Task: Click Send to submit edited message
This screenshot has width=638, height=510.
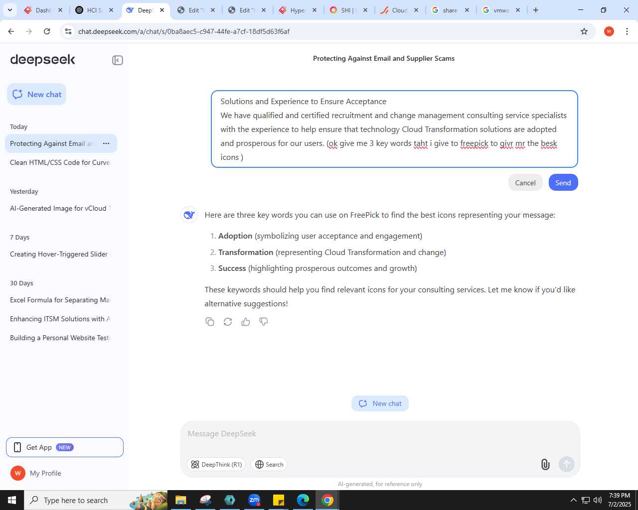Action: click(x=563, y=183)
